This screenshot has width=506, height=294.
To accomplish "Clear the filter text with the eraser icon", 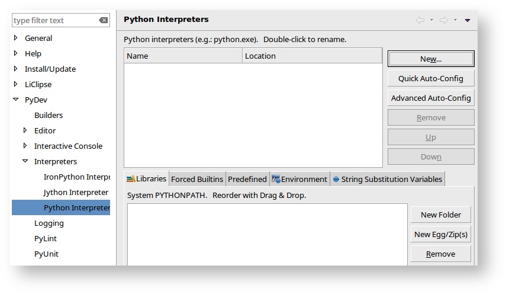I will (x=104, y=20).
